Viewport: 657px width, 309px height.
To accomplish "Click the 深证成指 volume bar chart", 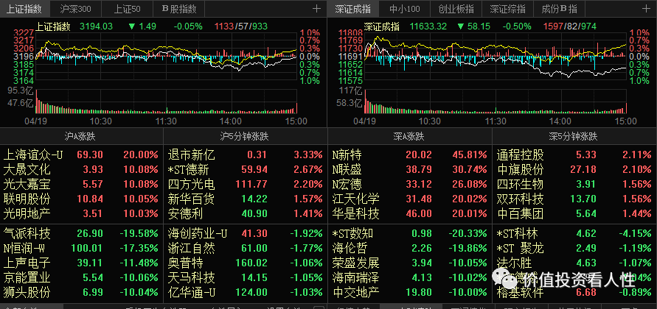I will tap(496, 101).
